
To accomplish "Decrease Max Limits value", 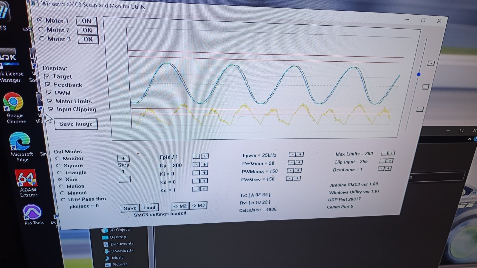I will 385,153.
